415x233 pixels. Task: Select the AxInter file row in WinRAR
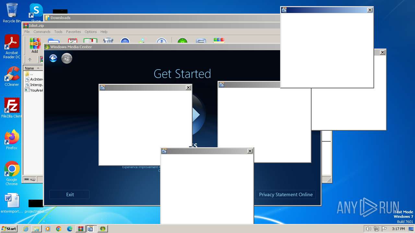34,79
